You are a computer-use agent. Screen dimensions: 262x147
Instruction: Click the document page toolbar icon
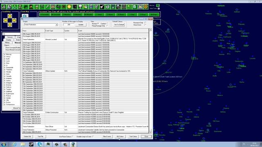coord(135,7)
